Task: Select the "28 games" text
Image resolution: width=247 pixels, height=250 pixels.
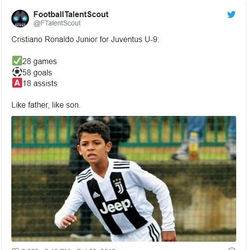Action: [x=39, y=62]
